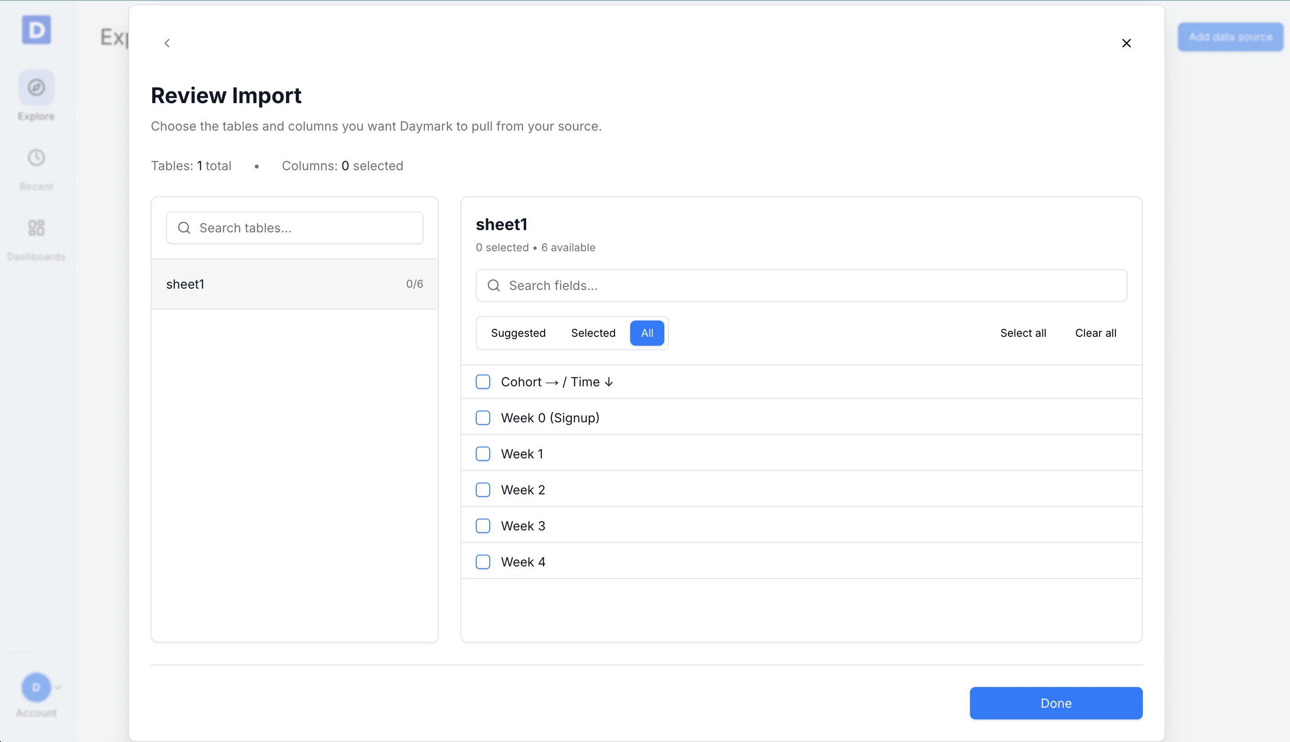Open the Account avatar in sidebar
Image resolution: width=1290 pixels, height=742 pixels.
[x=36, y=688]
